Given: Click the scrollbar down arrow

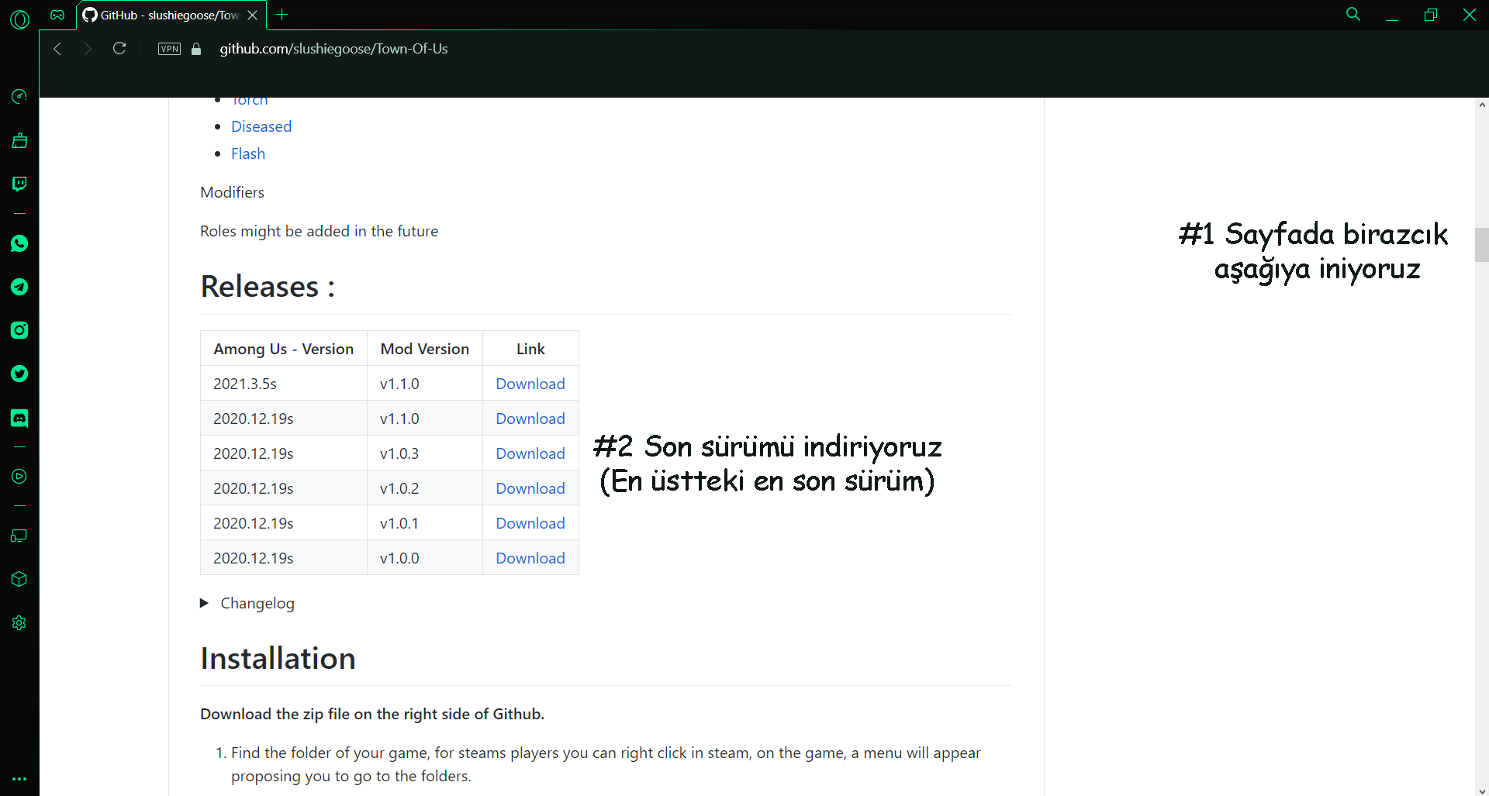Looking at the screenshot, I should [x=1482, y=790].
